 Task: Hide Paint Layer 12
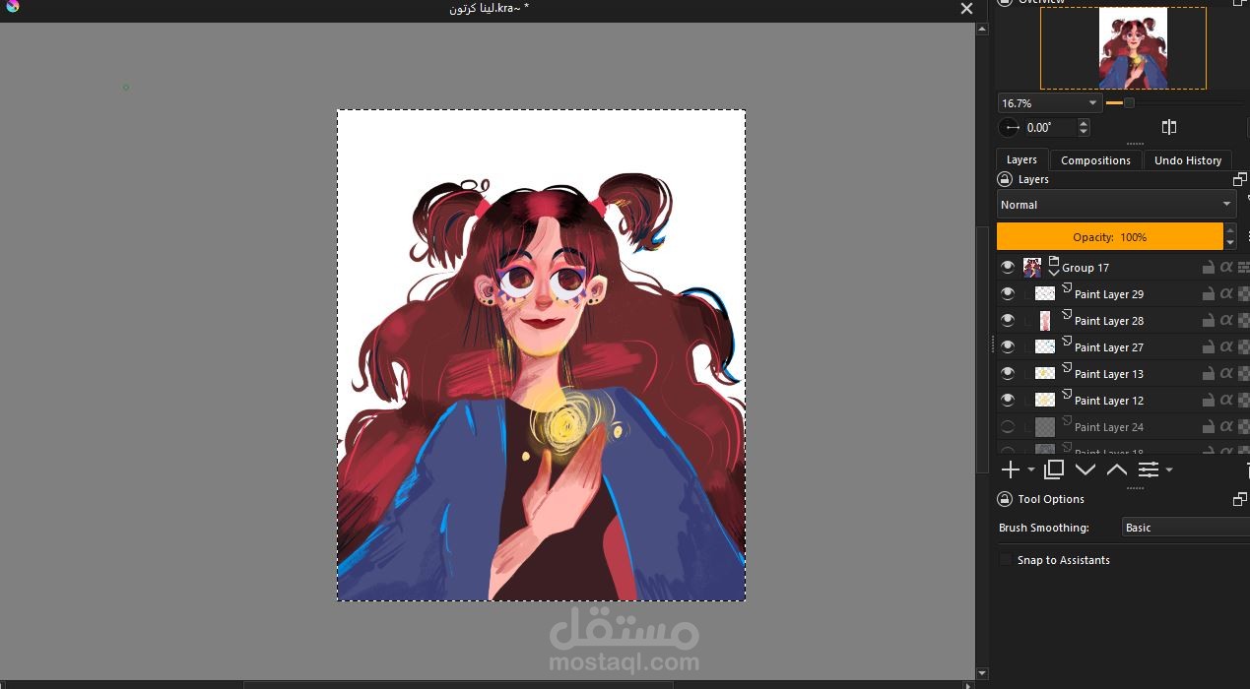(1007, 401)
